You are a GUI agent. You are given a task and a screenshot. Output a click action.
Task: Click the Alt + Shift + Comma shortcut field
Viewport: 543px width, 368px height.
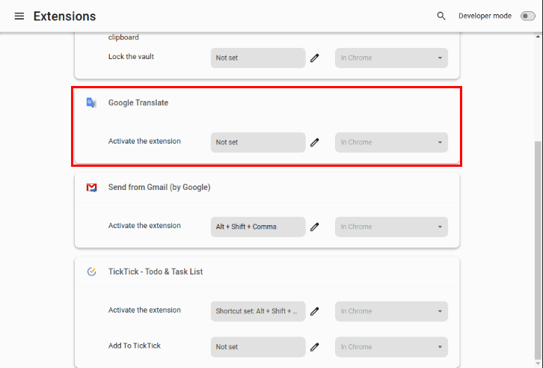[x=258, y=227]
